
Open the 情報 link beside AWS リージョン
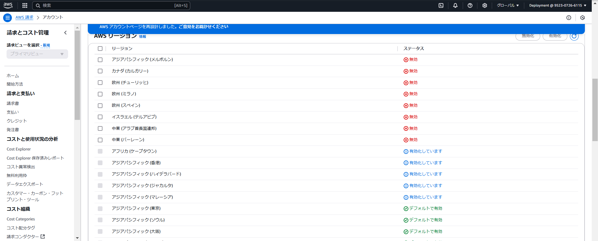[x=142, y=37]
